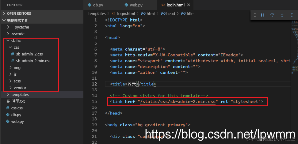Collapse the static folder
This screenshot has width=298, height=144.
42,41
